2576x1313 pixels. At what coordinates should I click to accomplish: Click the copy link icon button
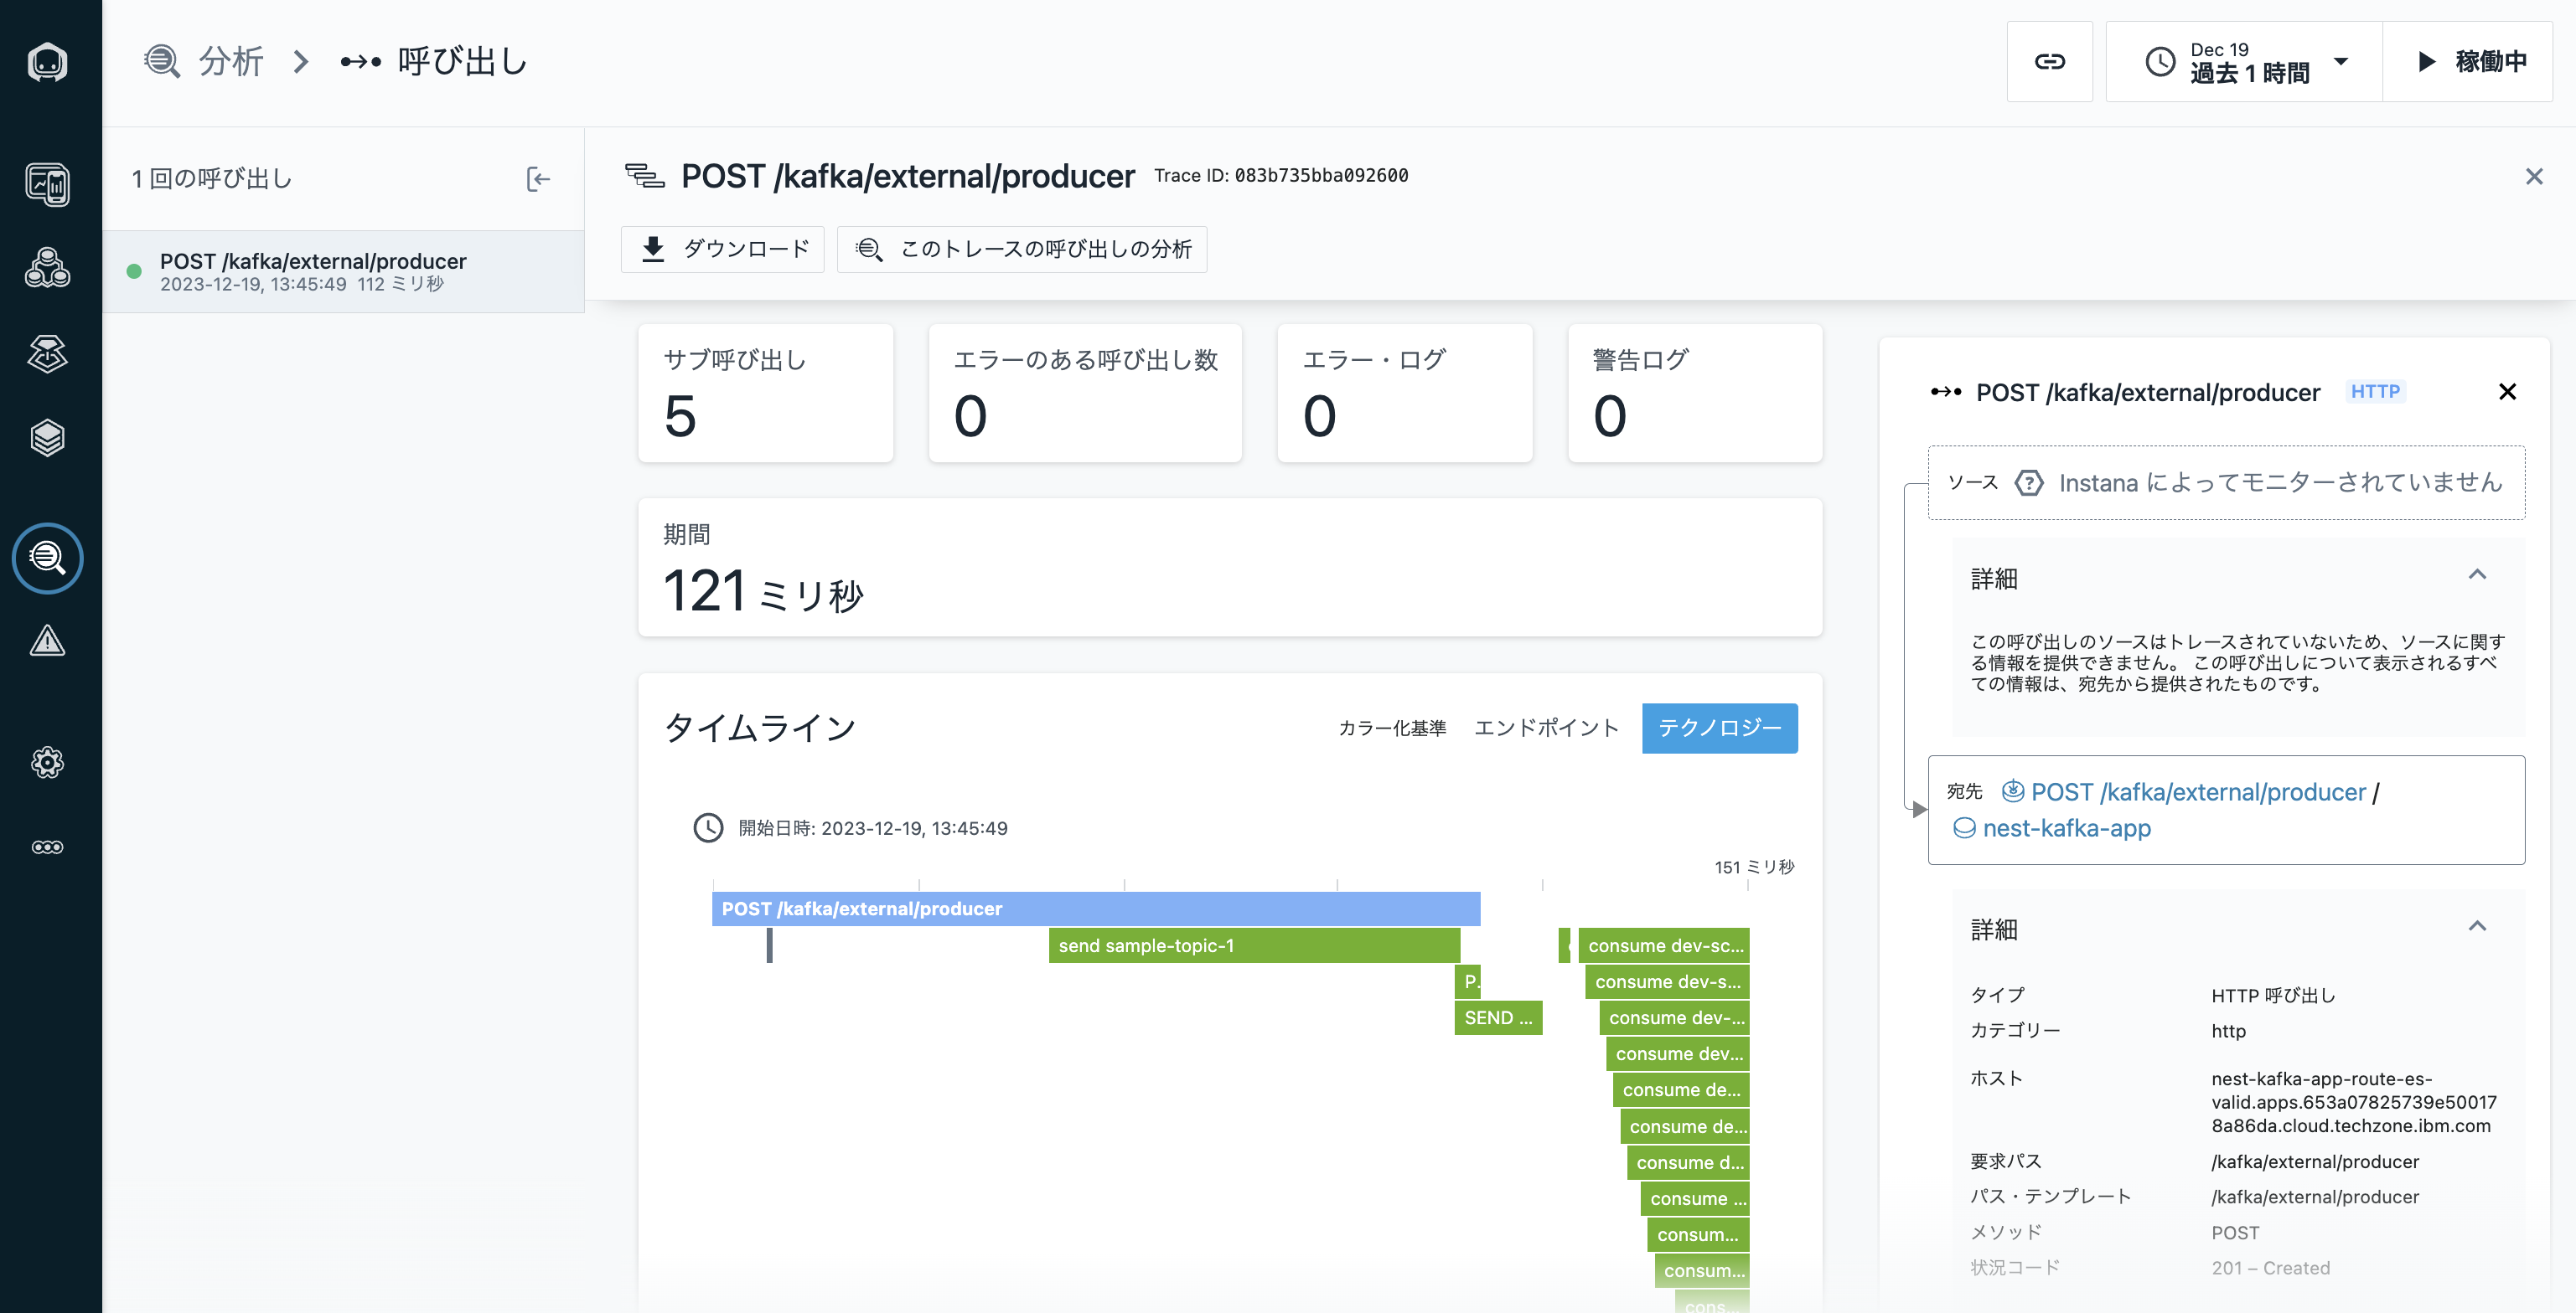pos(2049,62)
